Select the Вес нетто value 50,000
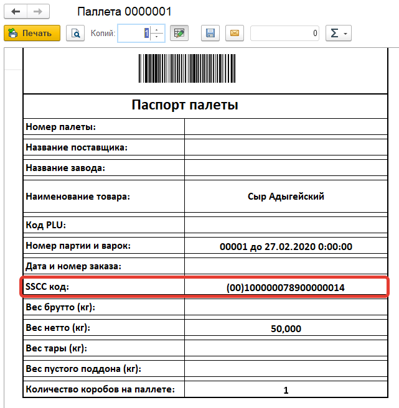The height and width of the screenshot is (408, 399). (x=286, y=328)
